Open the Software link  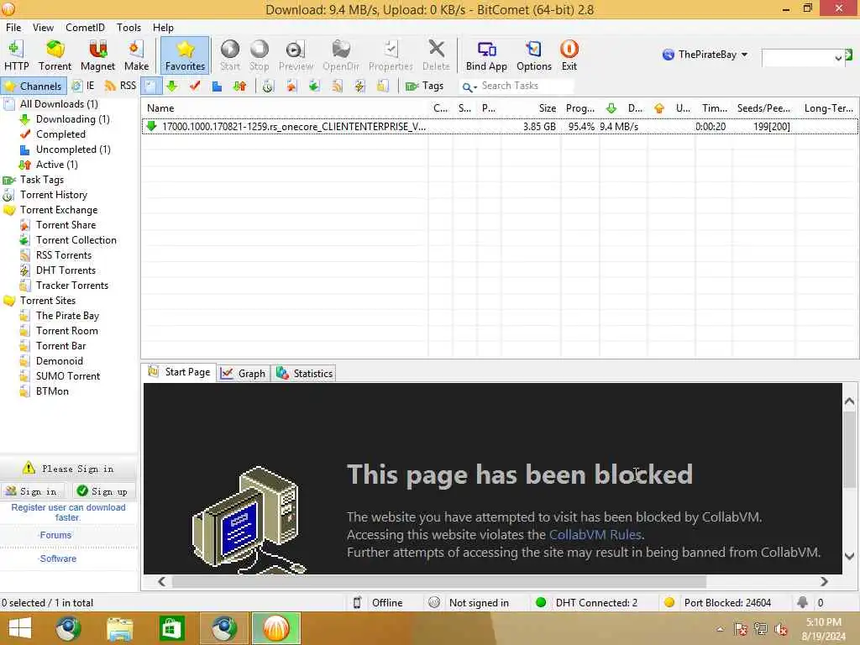click(x=58, y=558)
